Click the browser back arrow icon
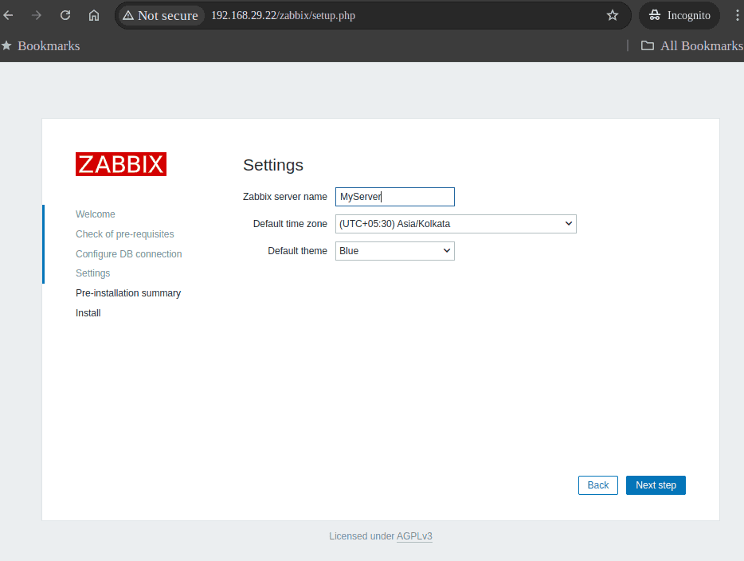The width and height of the screenshot is (744, 561). (9, 15)
